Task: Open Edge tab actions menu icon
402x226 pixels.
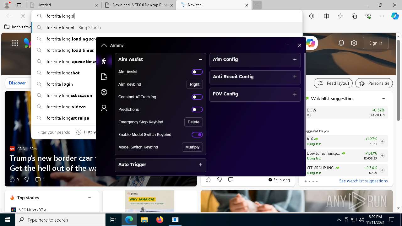Action: tap(19, 5)
